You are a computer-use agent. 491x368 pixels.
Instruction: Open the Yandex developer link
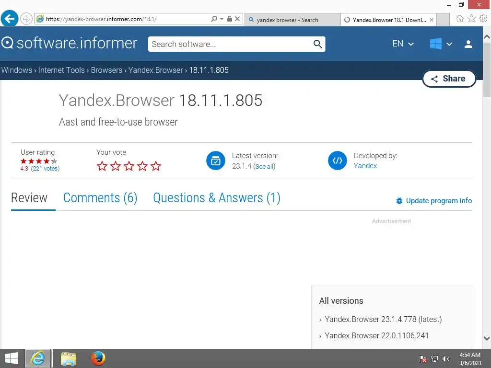(x=365, y=166)
